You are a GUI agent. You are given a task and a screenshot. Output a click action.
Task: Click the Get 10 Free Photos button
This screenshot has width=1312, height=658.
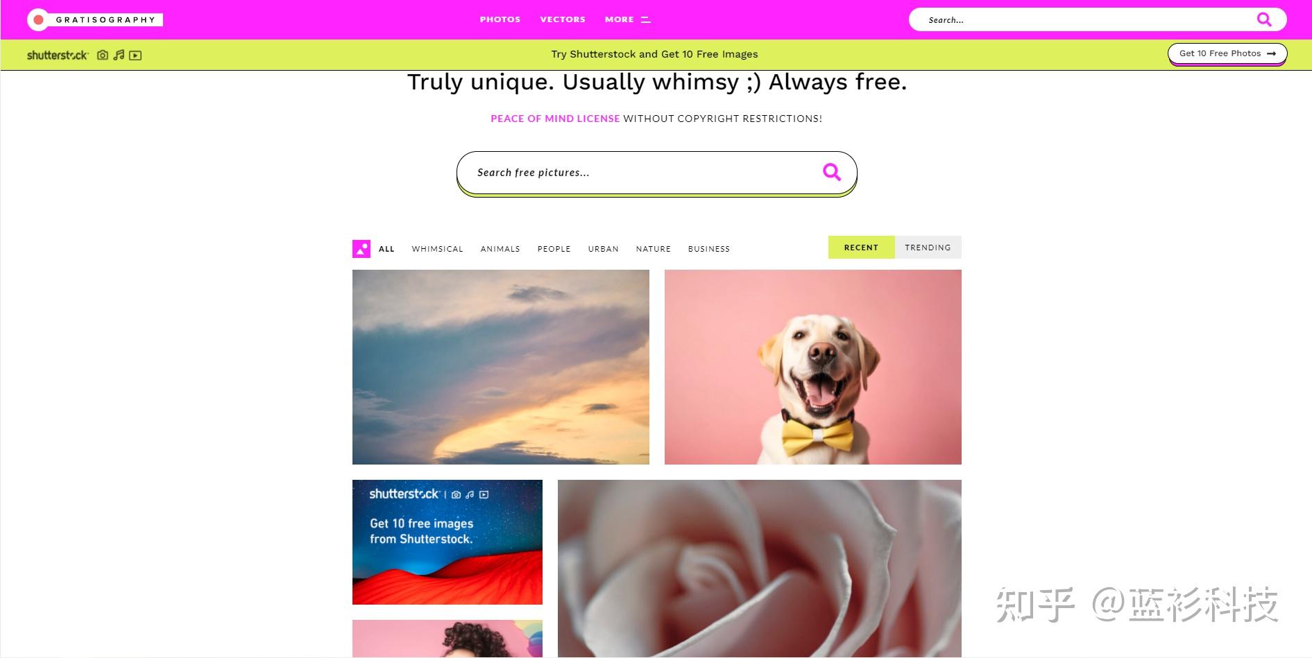(1227, 53)
